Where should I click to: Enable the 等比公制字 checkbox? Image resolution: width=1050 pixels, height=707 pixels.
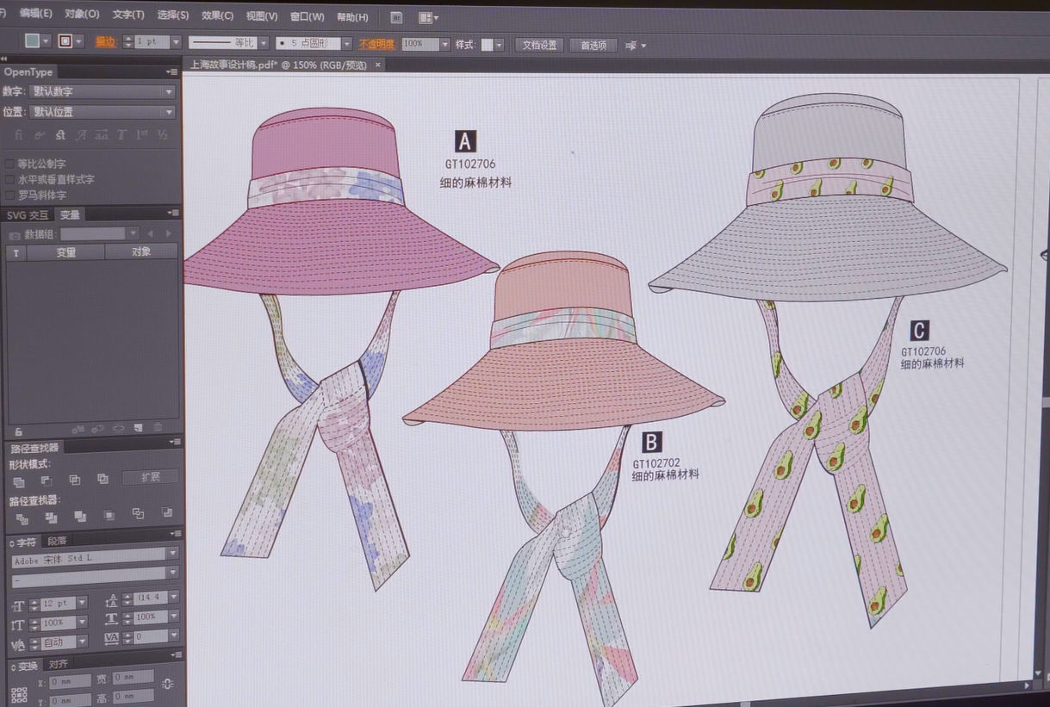pos(9,164)
